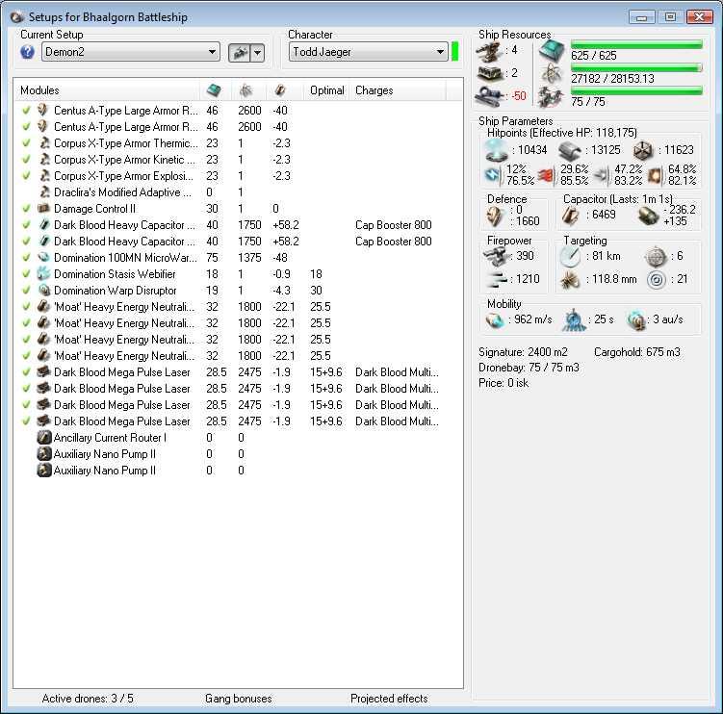Viewport: 723px width, 714px height.
Task: Toggle the Domination 100MN MicroWarpdrive checkmark
Action: click(26, 257)
